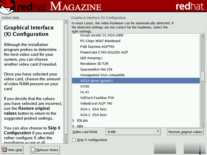Expand the 3DLabs vendor group
Image resolution: width=207 pixels, height=155 pixels.
coord(73,120)
